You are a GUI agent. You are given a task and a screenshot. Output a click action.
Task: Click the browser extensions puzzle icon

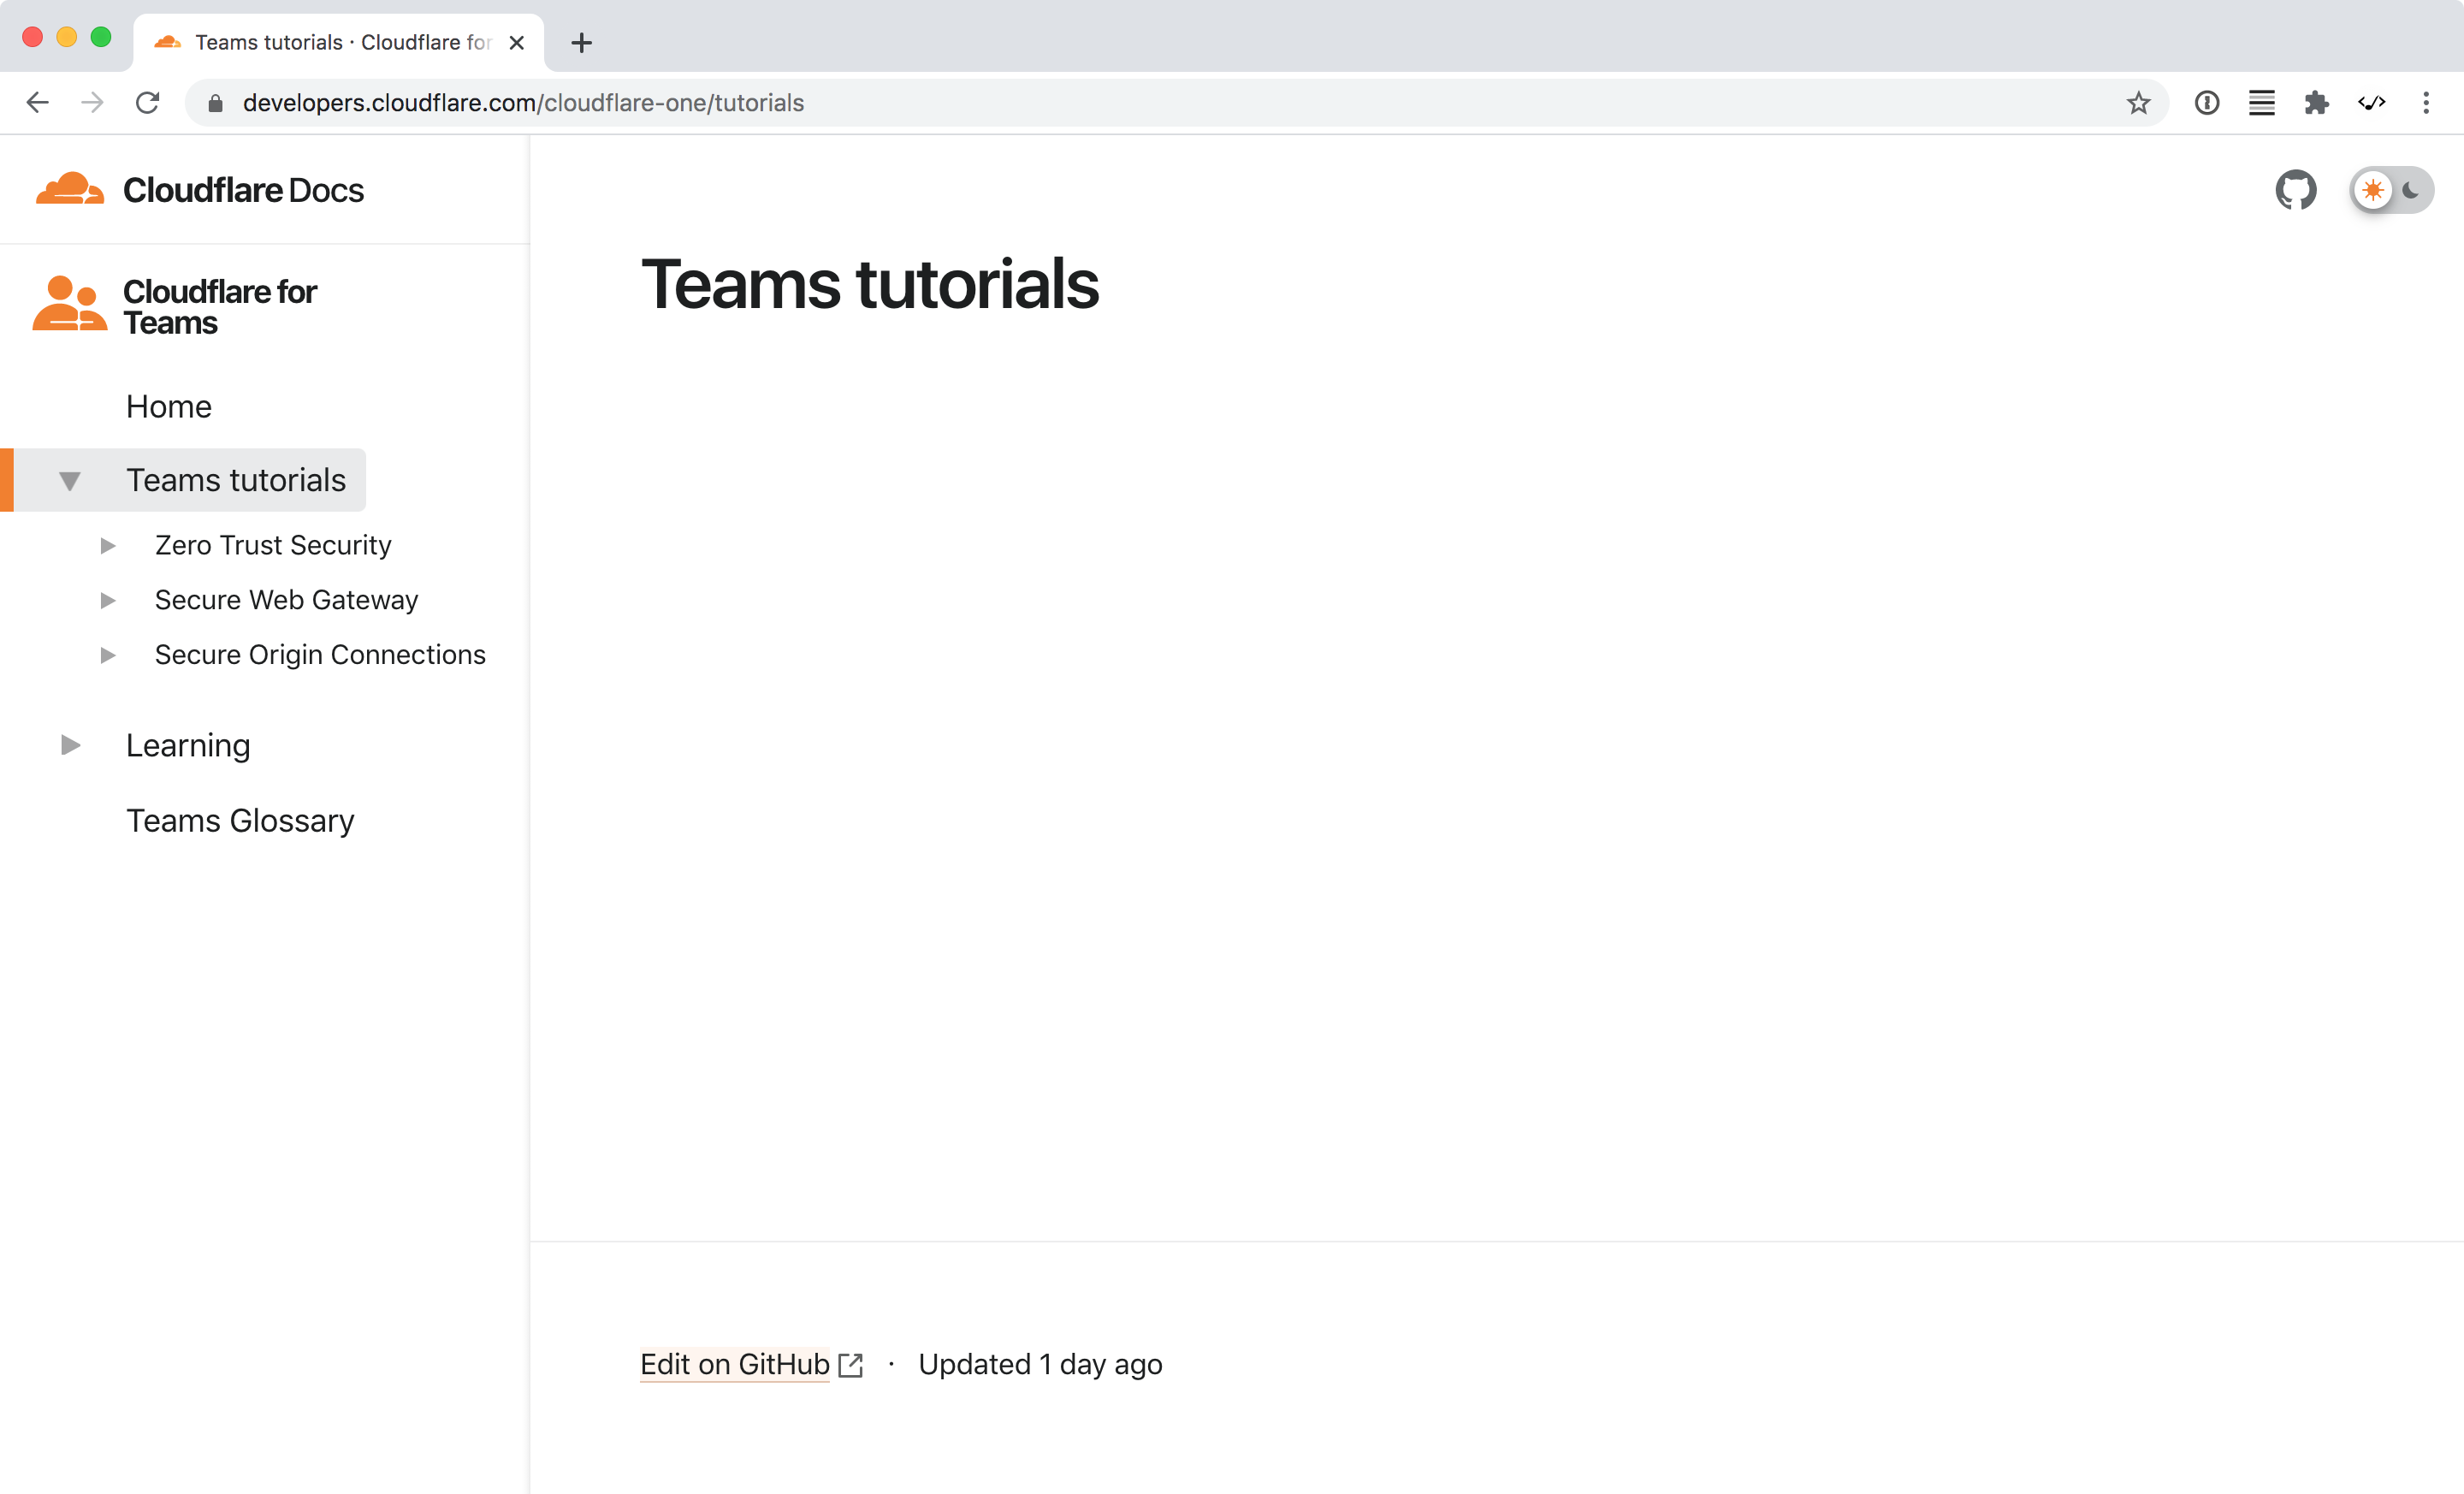pos(2317,102)
